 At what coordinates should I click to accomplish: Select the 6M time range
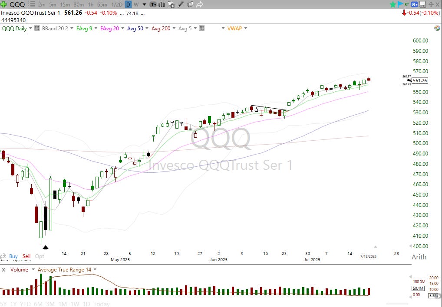[38, 304]
